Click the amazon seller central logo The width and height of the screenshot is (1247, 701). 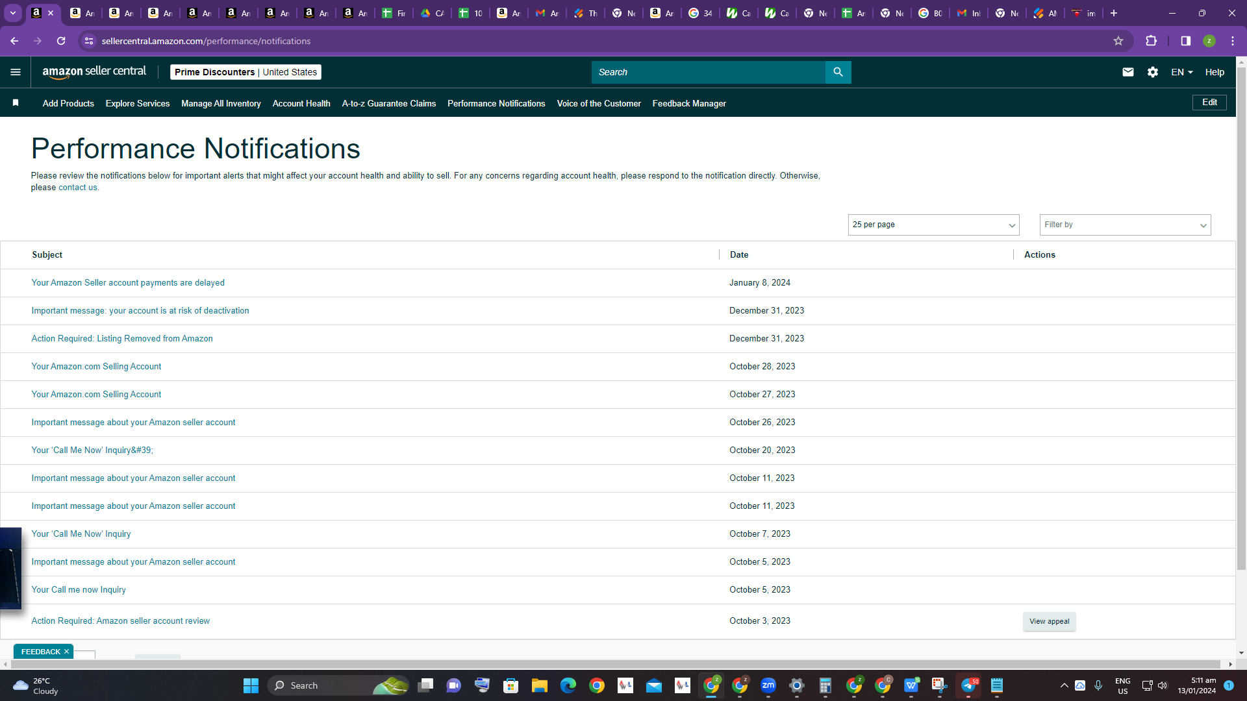(94, 72)
